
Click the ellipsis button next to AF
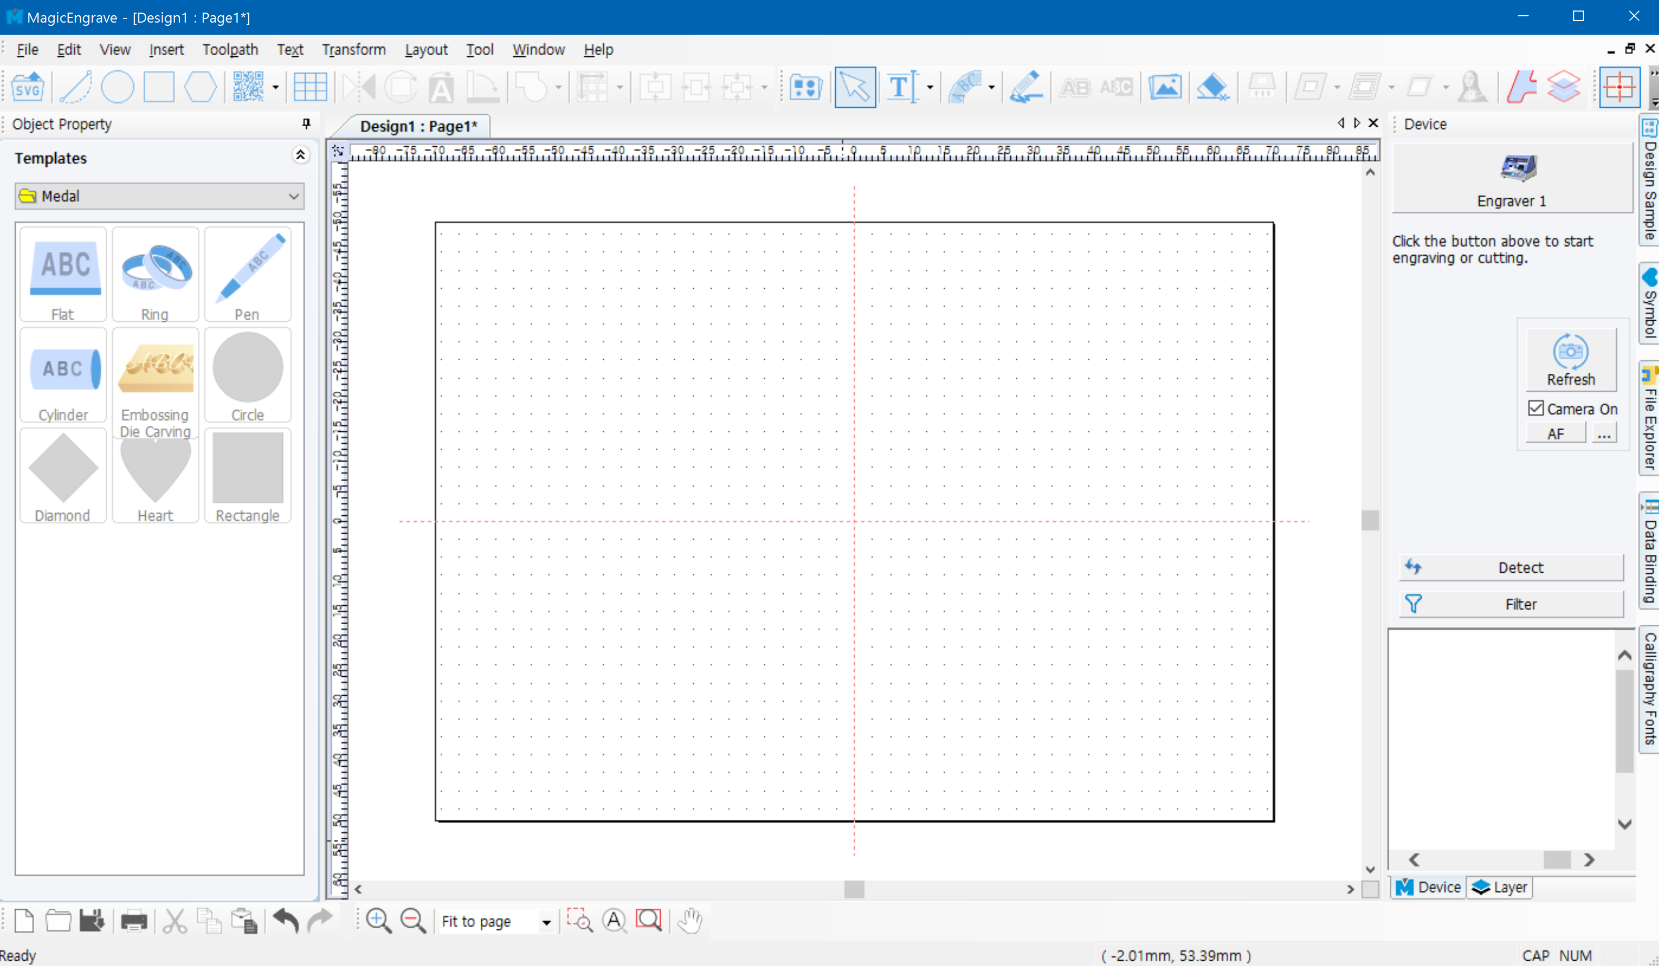(1604, 434)
